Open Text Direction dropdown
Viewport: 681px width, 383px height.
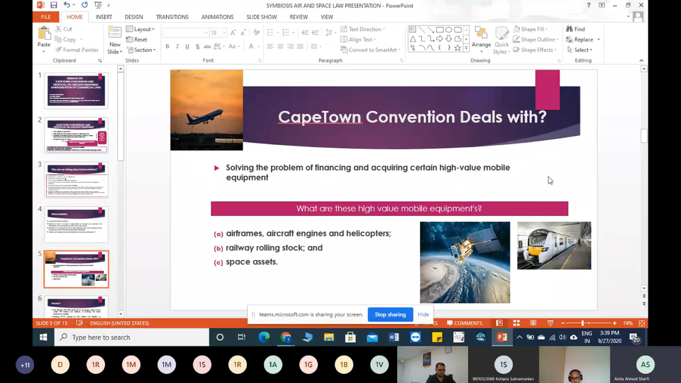click(362, 29)
